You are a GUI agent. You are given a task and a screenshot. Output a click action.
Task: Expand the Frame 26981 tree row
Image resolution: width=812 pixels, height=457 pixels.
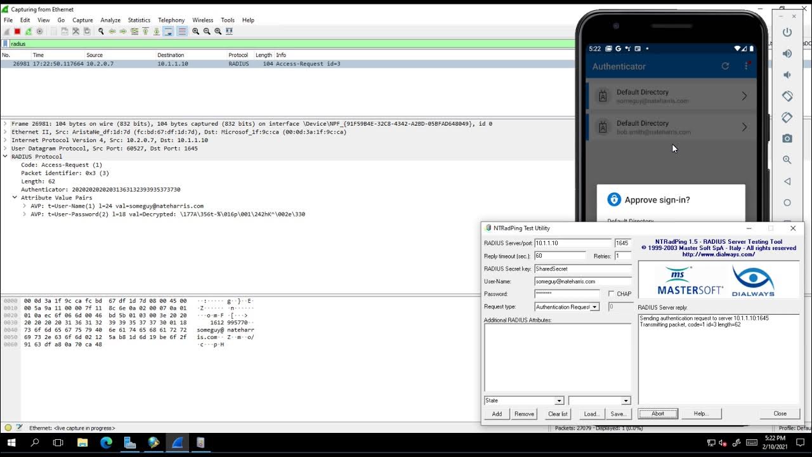click(x=6, y=124)
